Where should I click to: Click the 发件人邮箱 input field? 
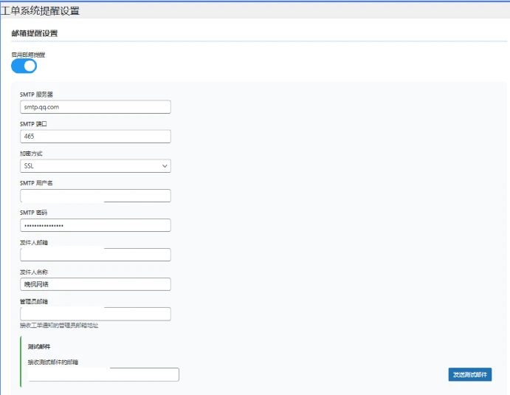pos(95,255)
